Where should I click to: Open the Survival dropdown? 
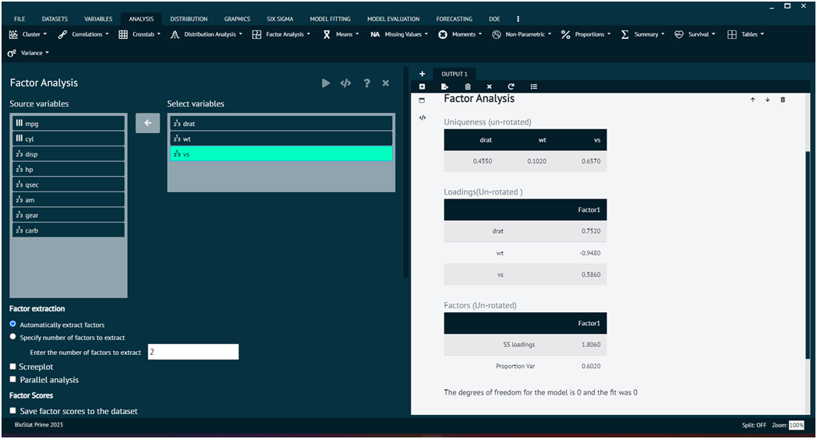point(695,34)
